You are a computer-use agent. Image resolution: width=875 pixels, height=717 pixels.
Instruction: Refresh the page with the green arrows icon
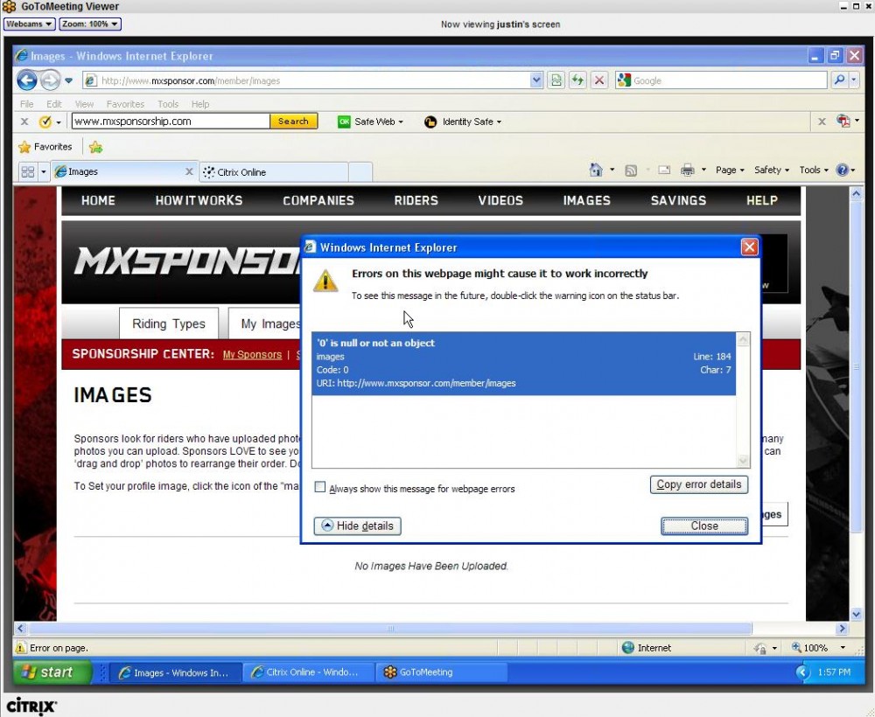(x=577, y=80)
